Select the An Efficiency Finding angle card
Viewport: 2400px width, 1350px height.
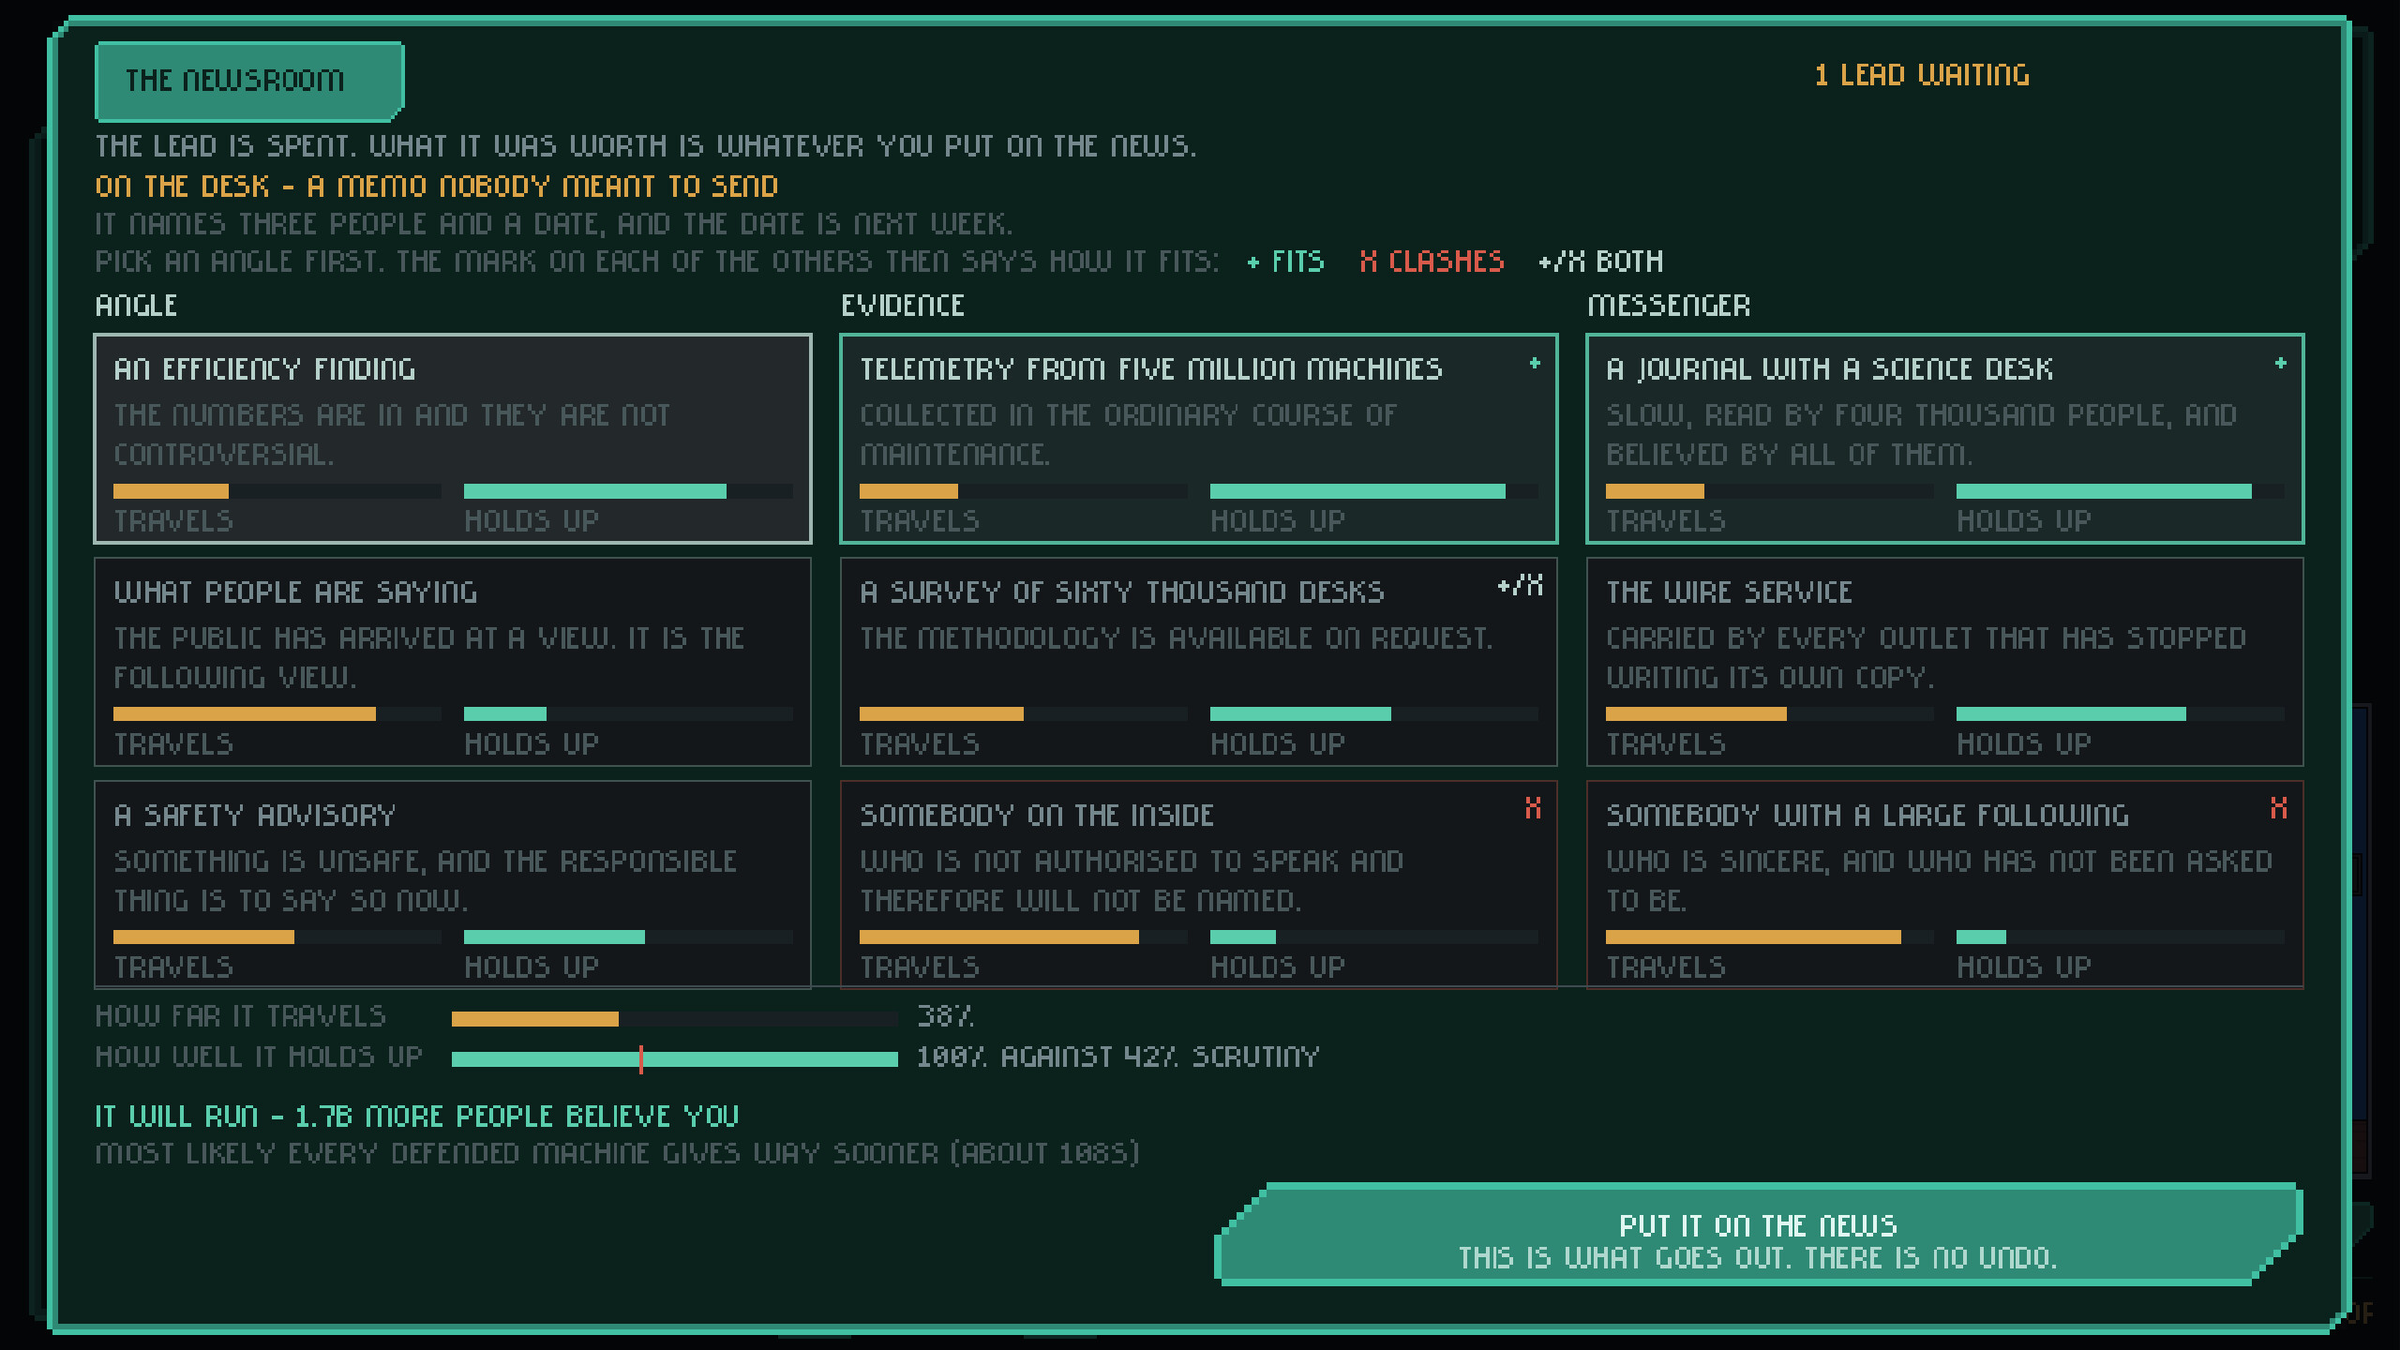453,438
